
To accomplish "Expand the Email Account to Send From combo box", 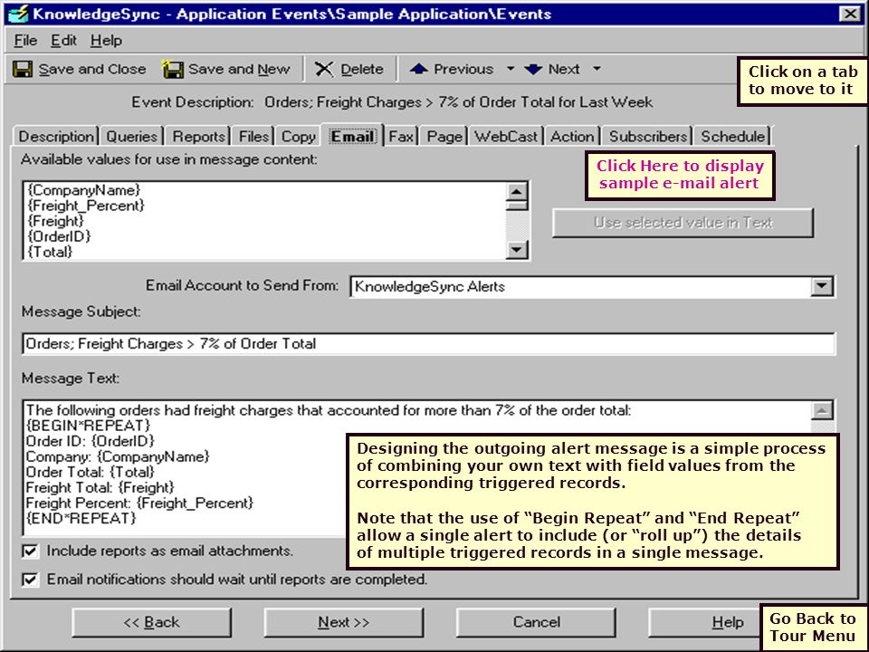I will (821, 287).
